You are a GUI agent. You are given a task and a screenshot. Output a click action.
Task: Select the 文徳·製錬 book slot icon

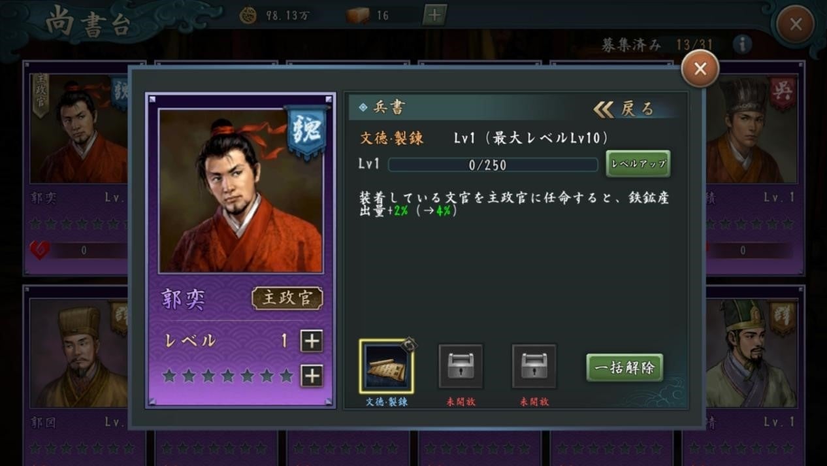coord(386,367)
